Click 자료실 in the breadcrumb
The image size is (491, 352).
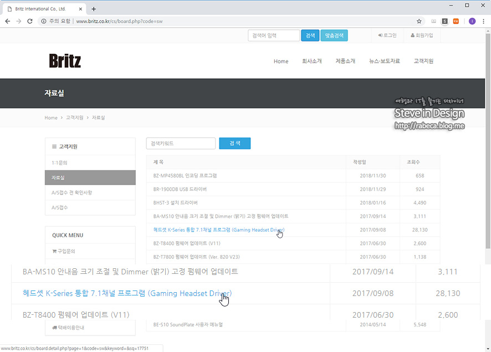pos(98,118)
